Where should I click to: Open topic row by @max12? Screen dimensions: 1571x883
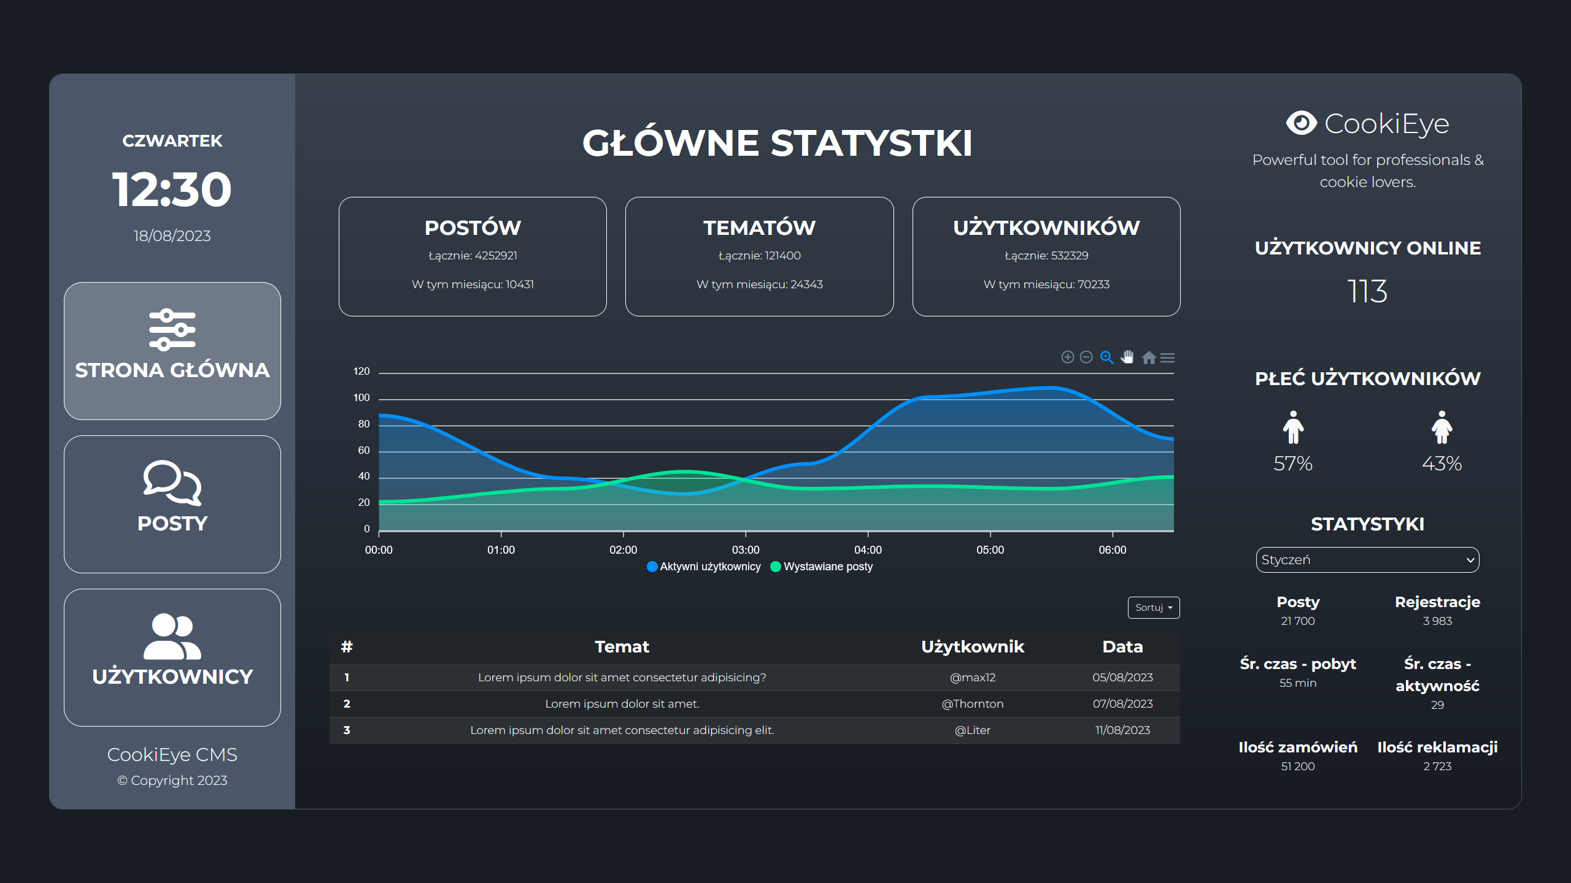tap(622, 678)
